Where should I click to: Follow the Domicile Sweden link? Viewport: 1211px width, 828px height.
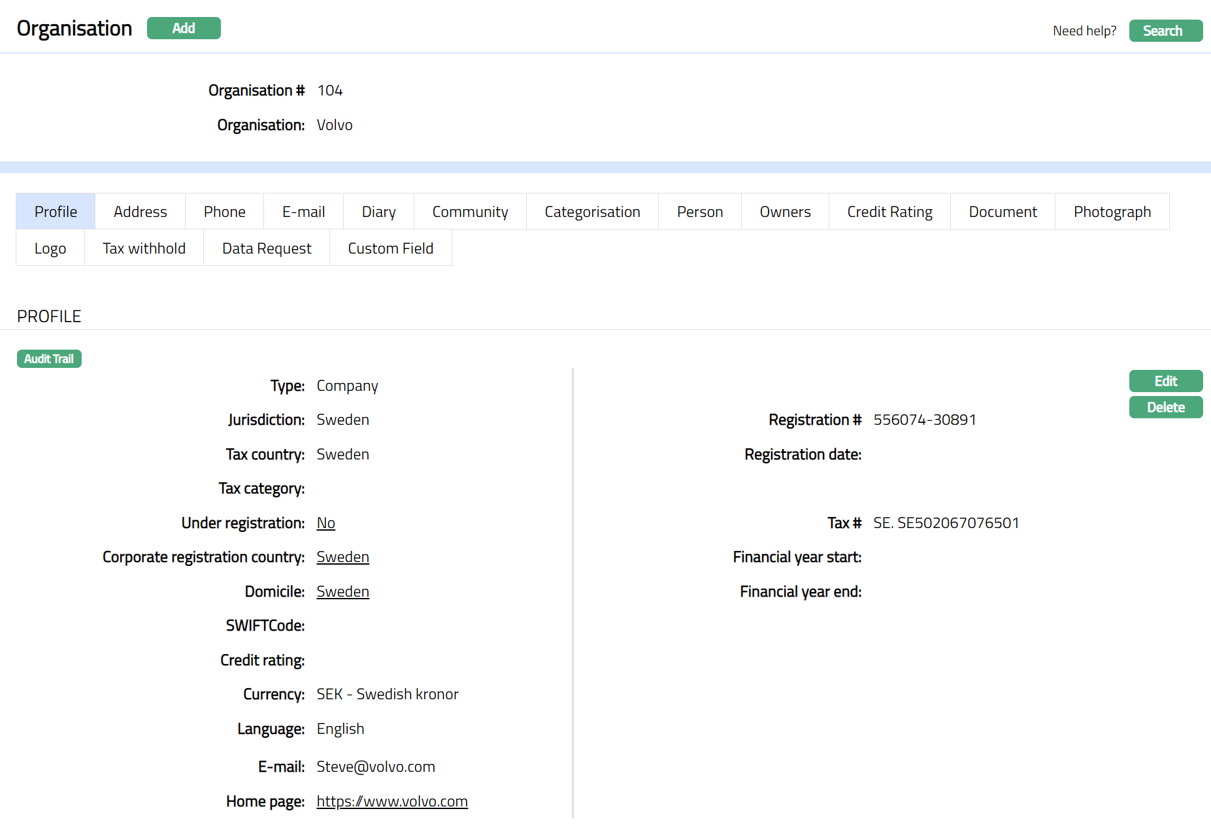pyautogui.click(x=342, y=591)
